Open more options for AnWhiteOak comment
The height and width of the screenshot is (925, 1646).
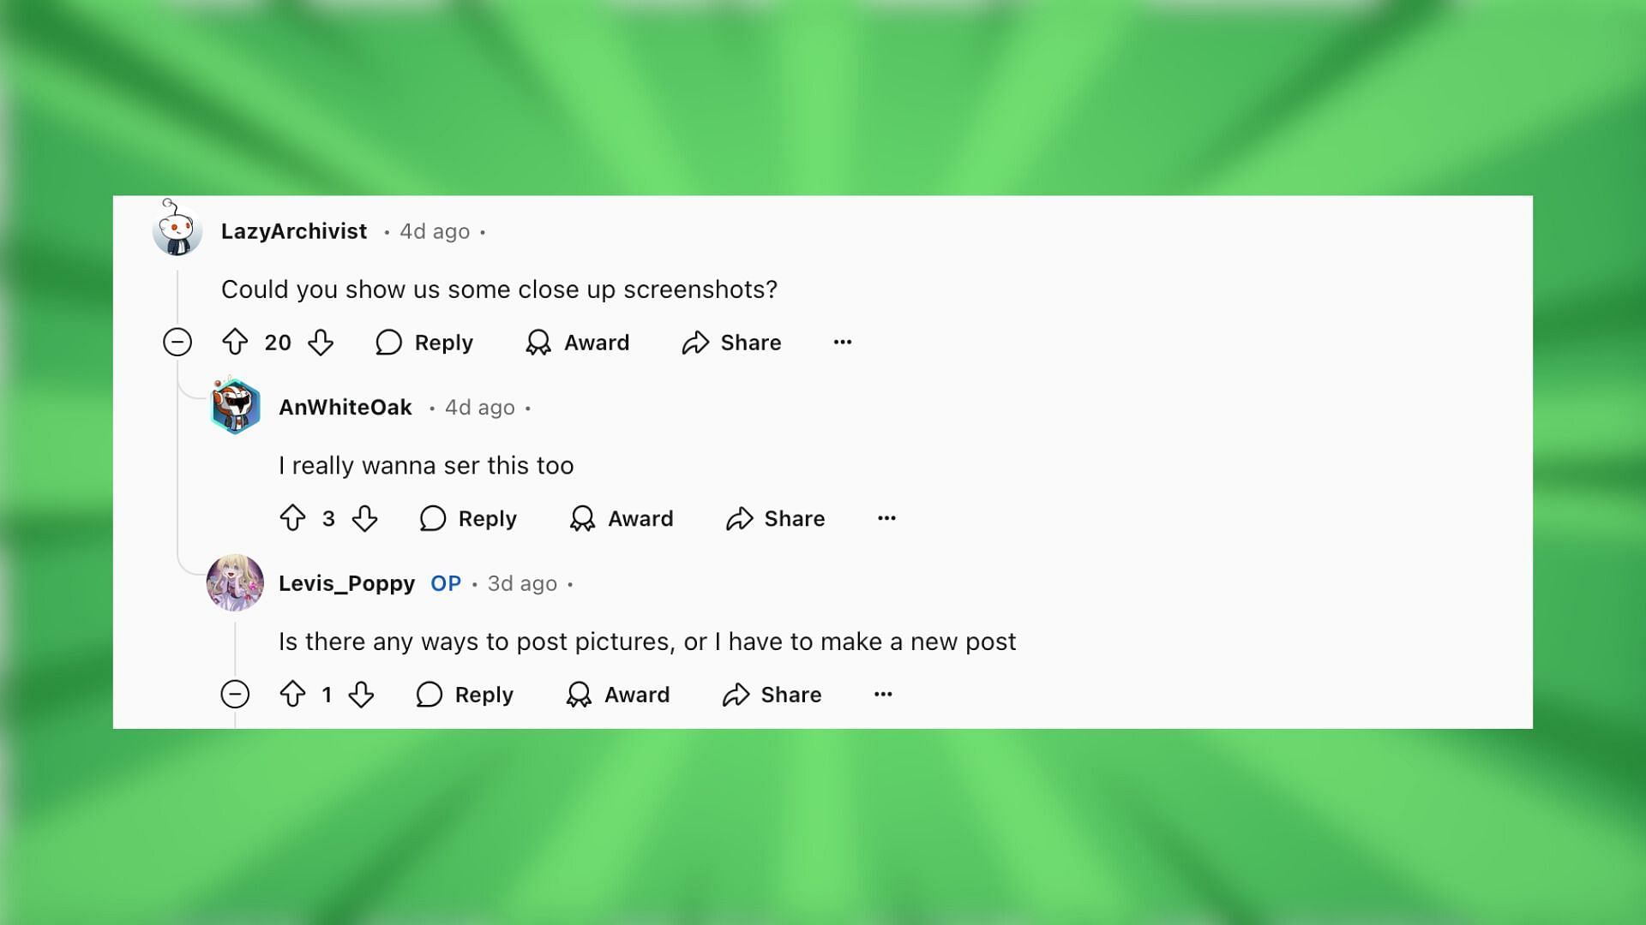point(886,517)
